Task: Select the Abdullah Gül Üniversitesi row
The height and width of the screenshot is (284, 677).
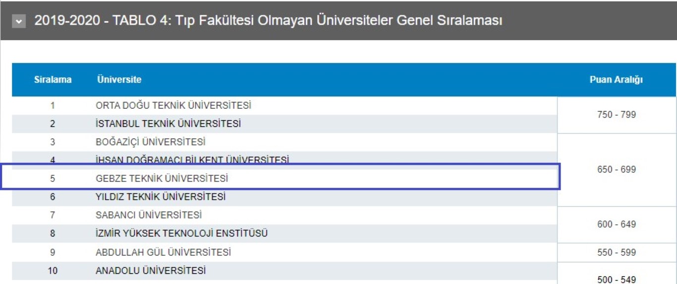Action: [284, 252]
